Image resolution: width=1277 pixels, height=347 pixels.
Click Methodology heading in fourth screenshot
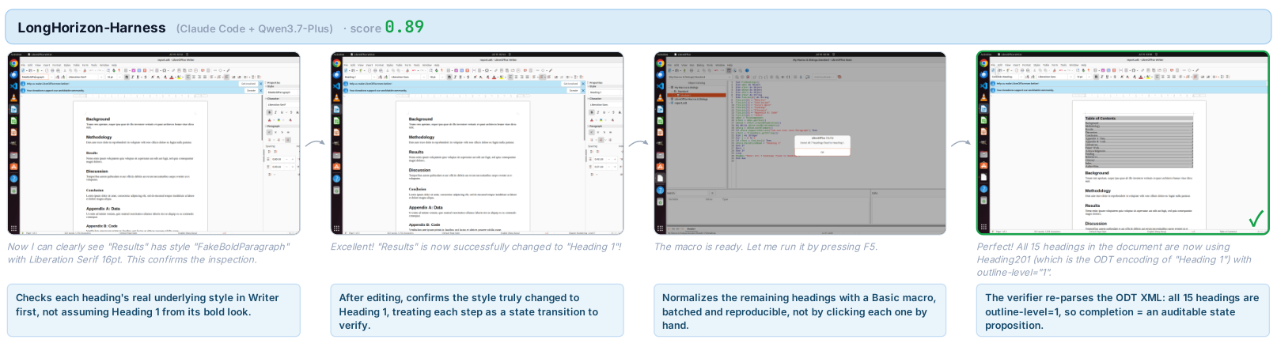tap(1097, 190)
